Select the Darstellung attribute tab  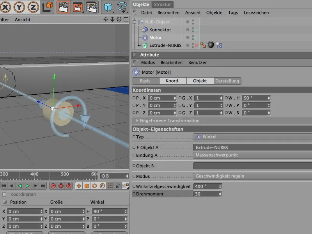(227, 81)
